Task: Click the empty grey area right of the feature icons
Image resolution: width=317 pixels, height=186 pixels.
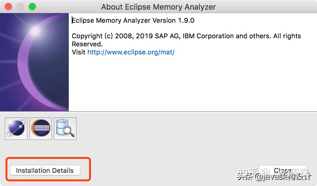Action: 194,129
